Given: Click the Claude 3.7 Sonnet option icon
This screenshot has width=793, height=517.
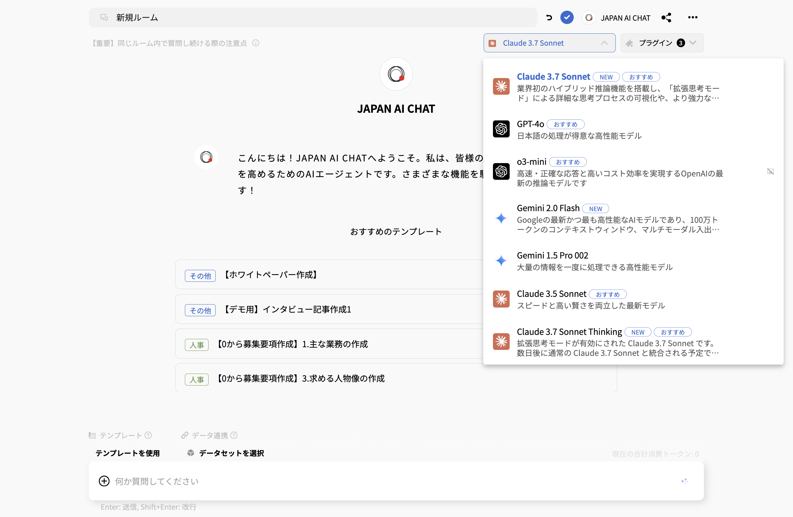Looking at the screenshot, I should (501, 86).
